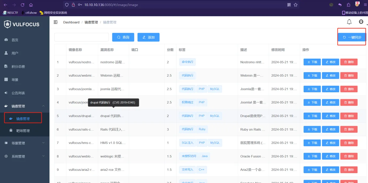Image resolution: width=368 pixels, height=183 pixels.
Task: Click the Ruby tag in Rails row
Action: tap(202, 129)
